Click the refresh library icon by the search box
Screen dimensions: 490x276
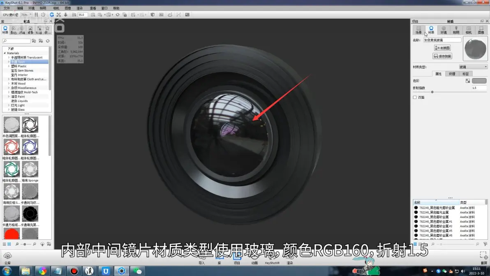coord(48,41)
